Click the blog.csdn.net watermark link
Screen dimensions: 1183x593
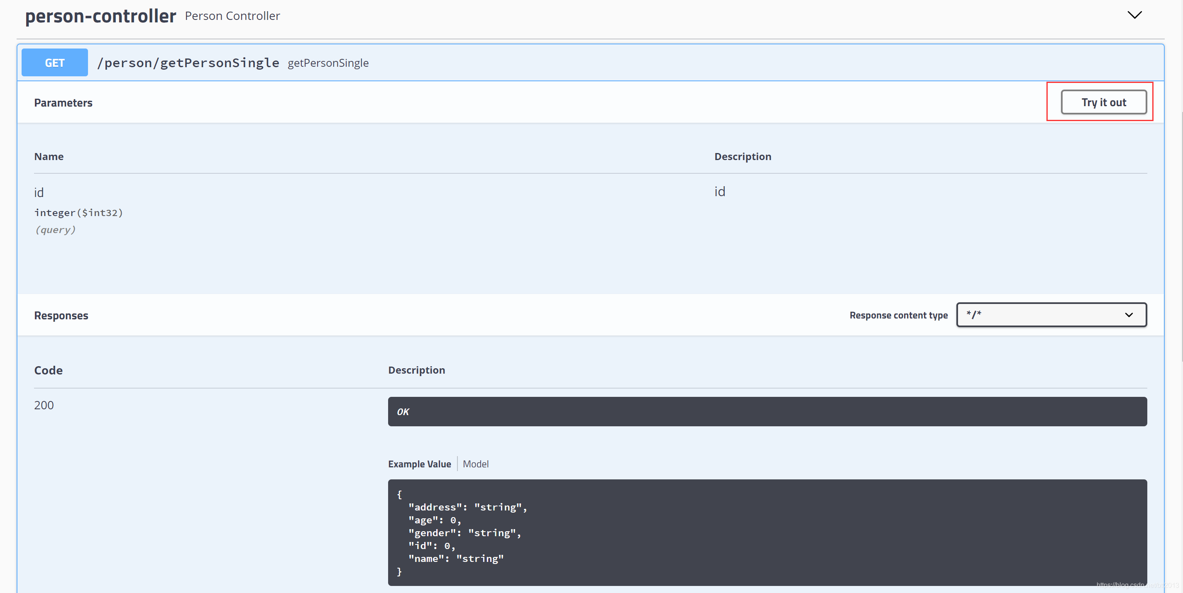1136,585
